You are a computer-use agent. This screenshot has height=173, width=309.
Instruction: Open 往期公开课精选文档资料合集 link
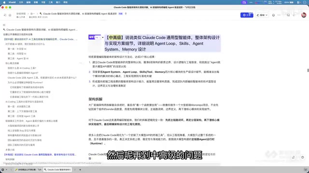tap(18, 34)
